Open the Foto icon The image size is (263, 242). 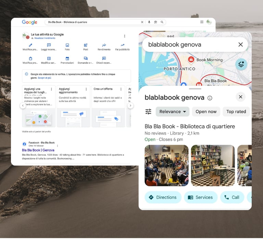67,45
